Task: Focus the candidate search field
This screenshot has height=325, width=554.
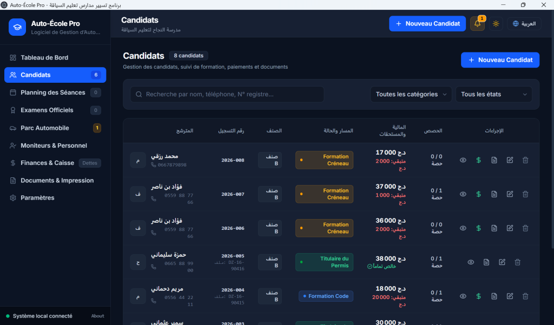Action: (227, 94)
